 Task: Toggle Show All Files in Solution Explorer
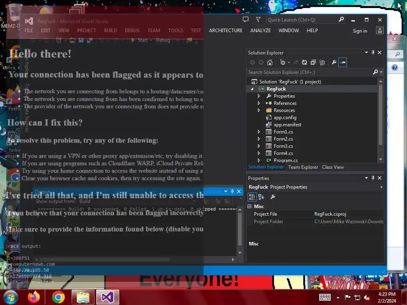click(322, 62)
